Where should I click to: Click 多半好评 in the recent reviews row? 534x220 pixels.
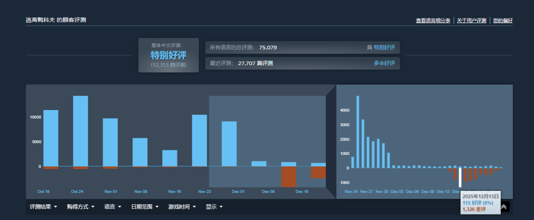(x=384, y=63)
